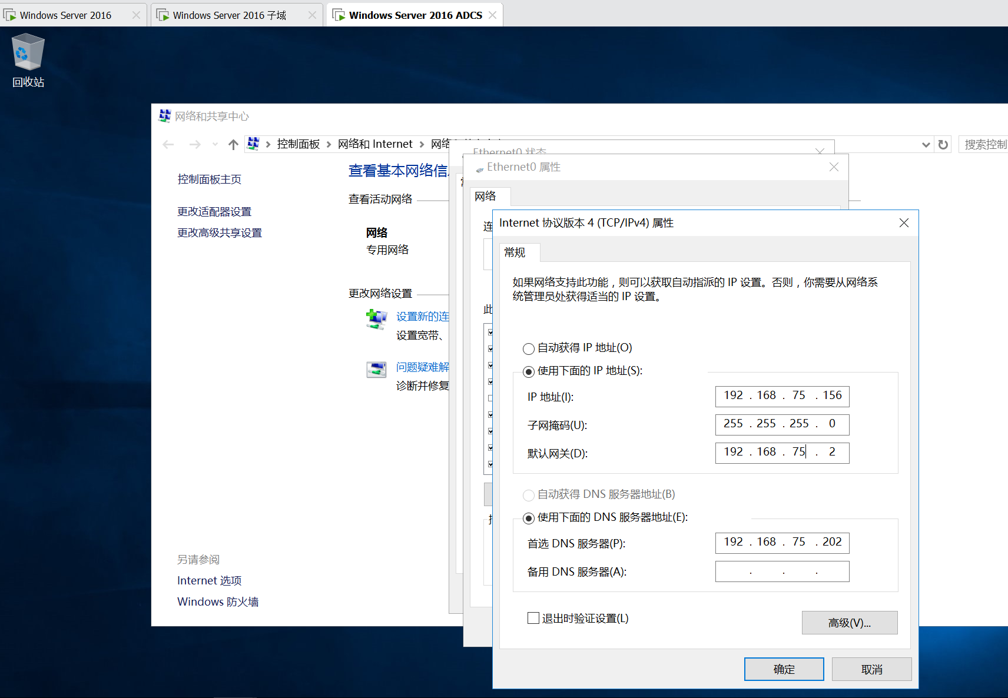Go up one level with the Up arrow
Screen dimensions: 1008x698
[234, 144]
